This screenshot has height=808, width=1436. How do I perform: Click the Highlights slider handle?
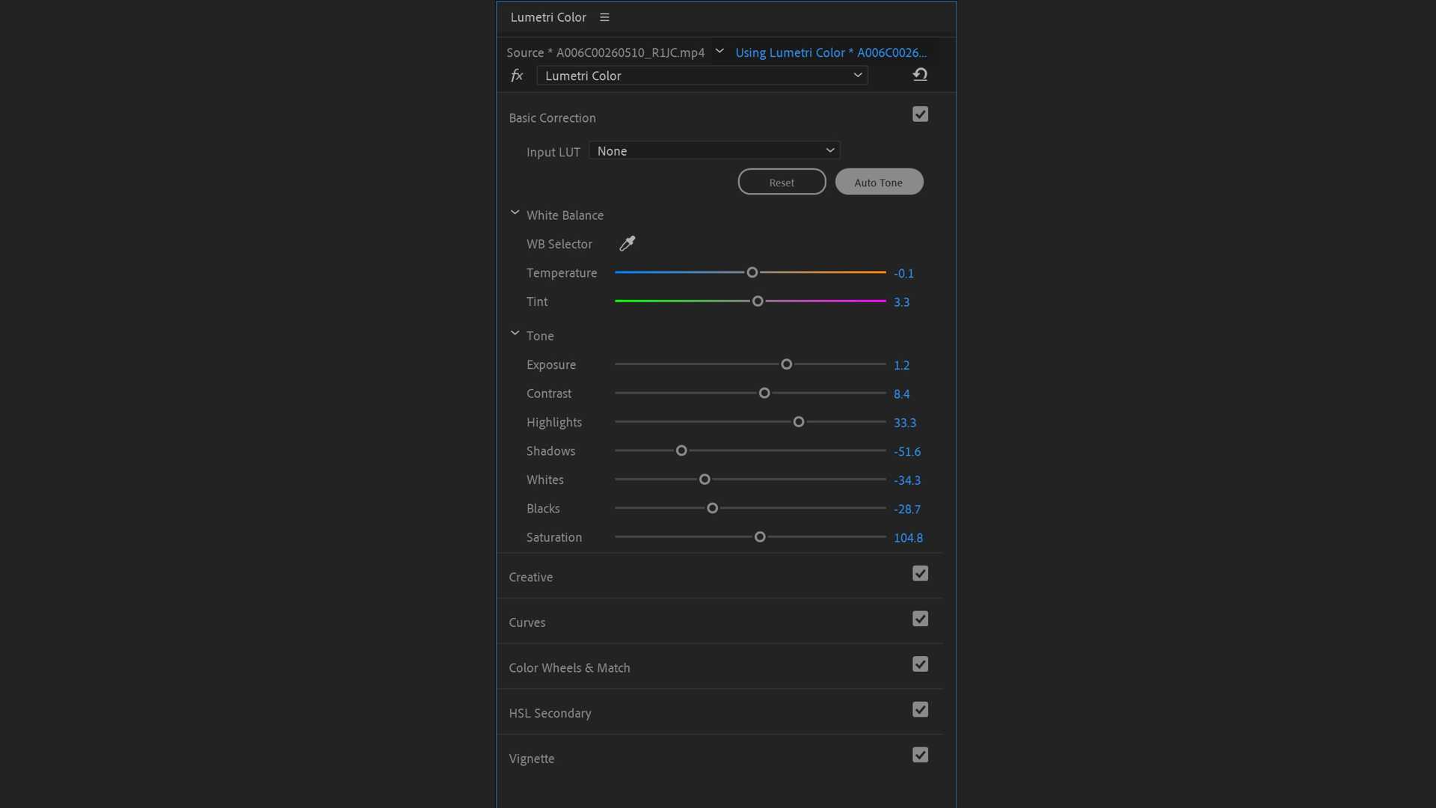pyautogui.click(x=799, y=422)
